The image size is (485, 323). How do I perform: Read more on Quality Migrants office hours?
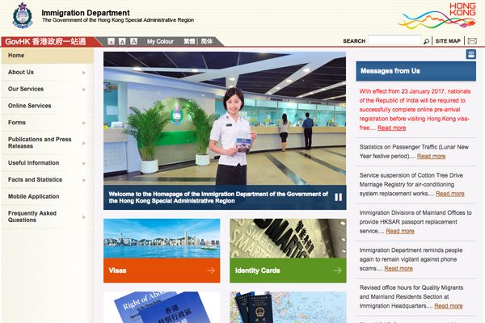tap(449, 306)
